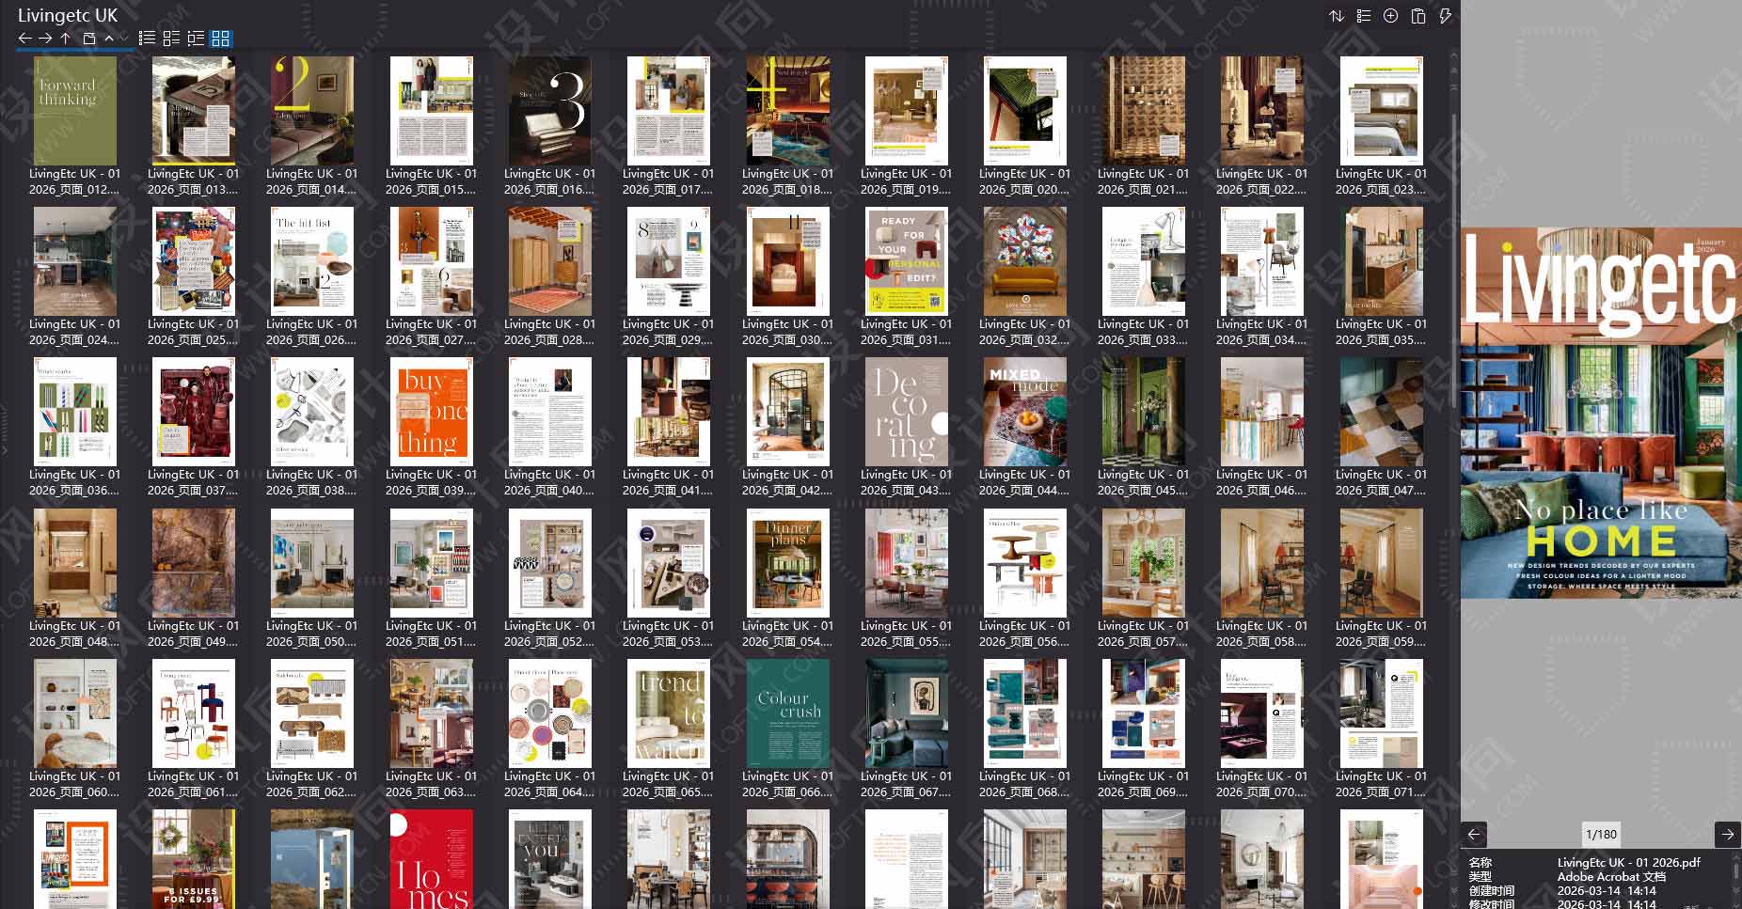Click the dimmed downward chevron in toolbar
Viewport: 1742px width, 909px height.
click(x=124, y=39)
